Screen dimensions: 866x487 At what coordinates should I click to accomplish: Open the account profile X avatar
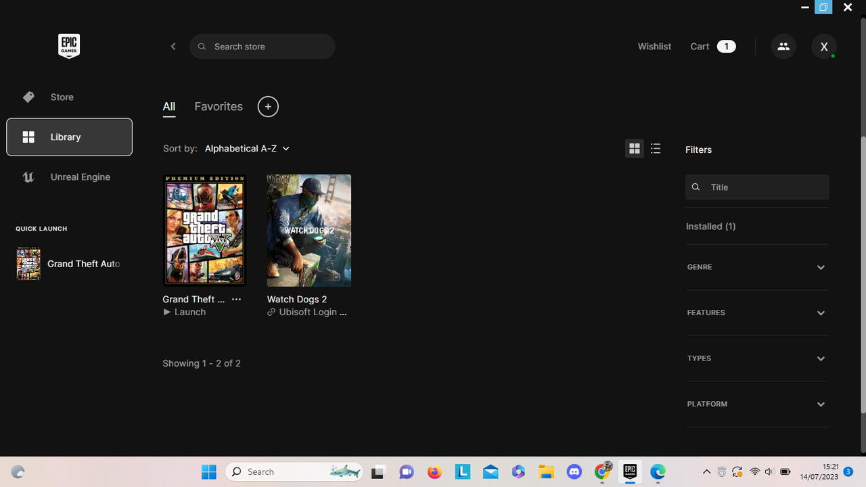(x=824, y=47)
